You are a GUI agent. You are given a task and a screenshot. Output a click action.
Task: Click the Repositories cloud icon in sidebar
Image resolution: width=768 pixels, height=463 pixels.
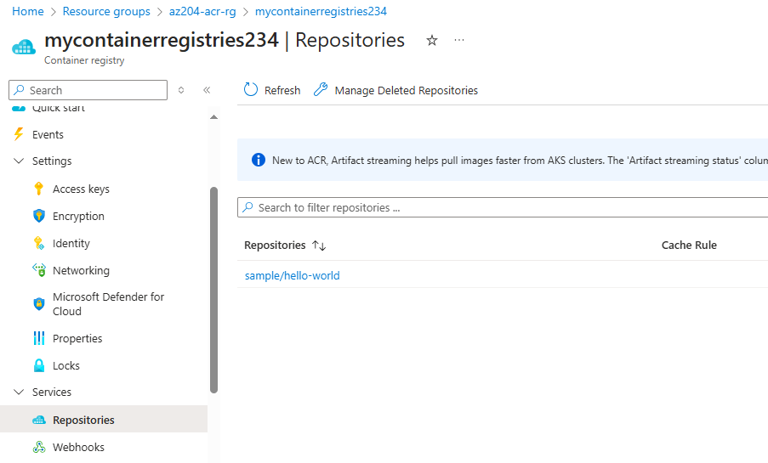(x=38, y=420)
